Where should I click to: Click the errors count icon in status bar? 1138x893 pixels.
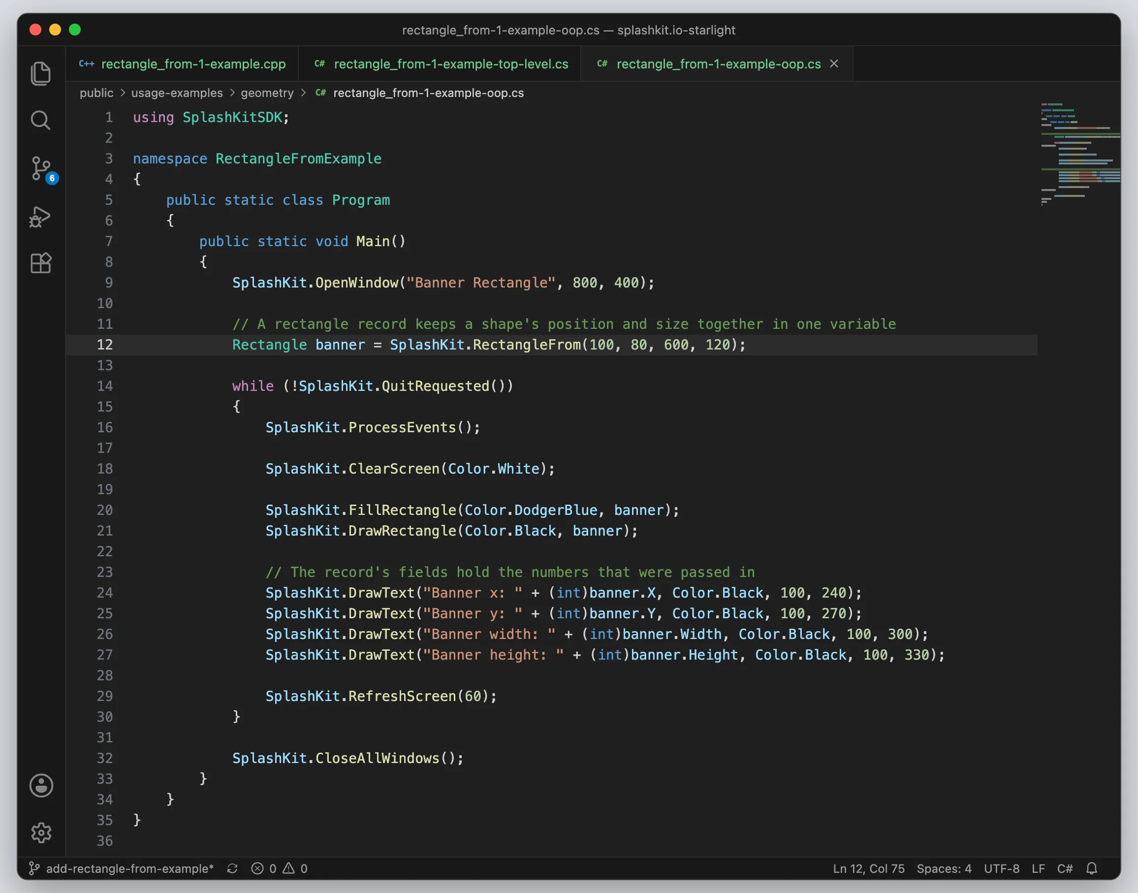257,868
